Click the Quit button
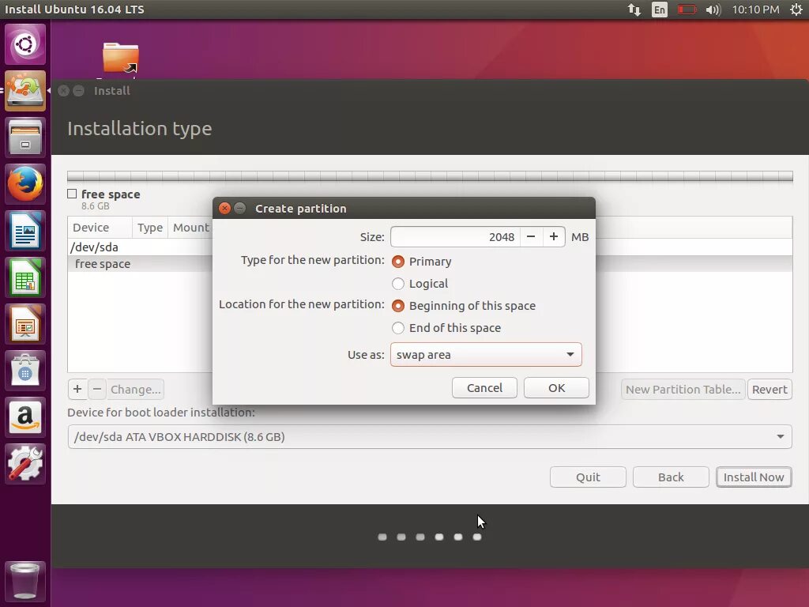 588,477
